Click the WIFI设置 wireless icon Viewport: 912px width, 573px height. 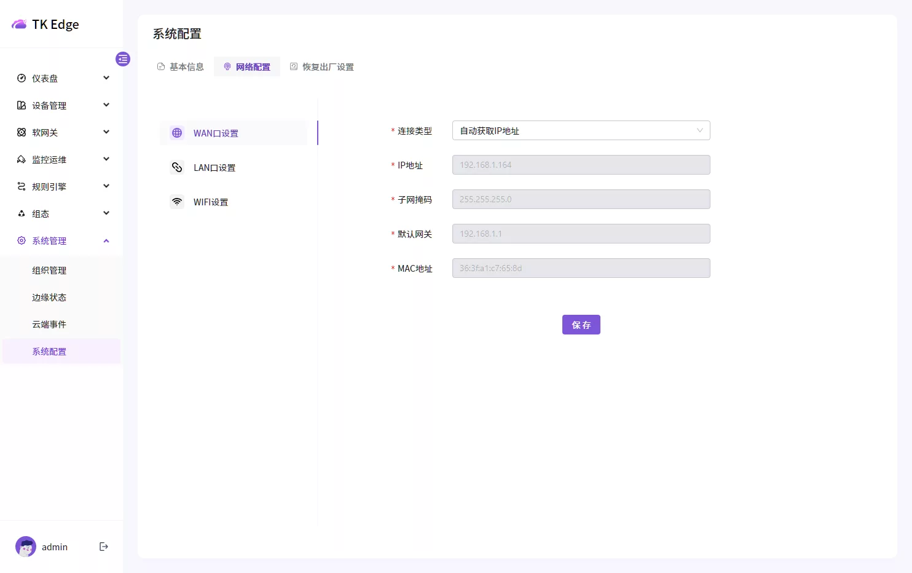pyautogui.click(x=177, y=202)
